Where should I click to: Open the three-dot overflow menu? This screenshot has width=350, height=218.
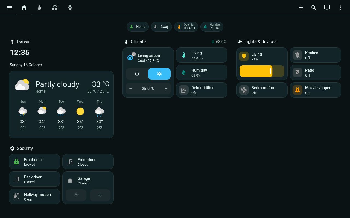click(340, 8)
